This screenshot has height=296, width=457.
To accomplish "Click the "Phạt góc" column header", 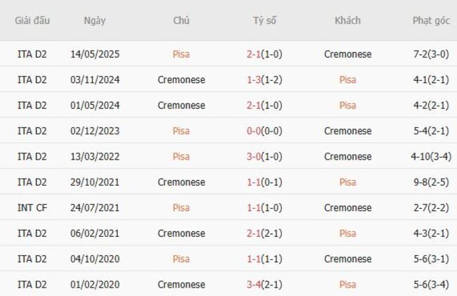I will coord(431,20).
